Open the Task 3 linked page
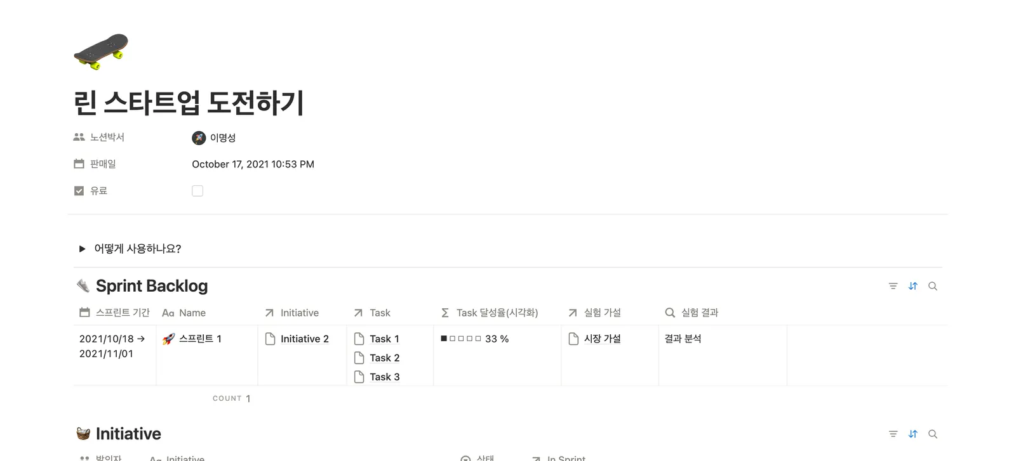This screenshot has width=1016, height=461. [x=385, y=377]
